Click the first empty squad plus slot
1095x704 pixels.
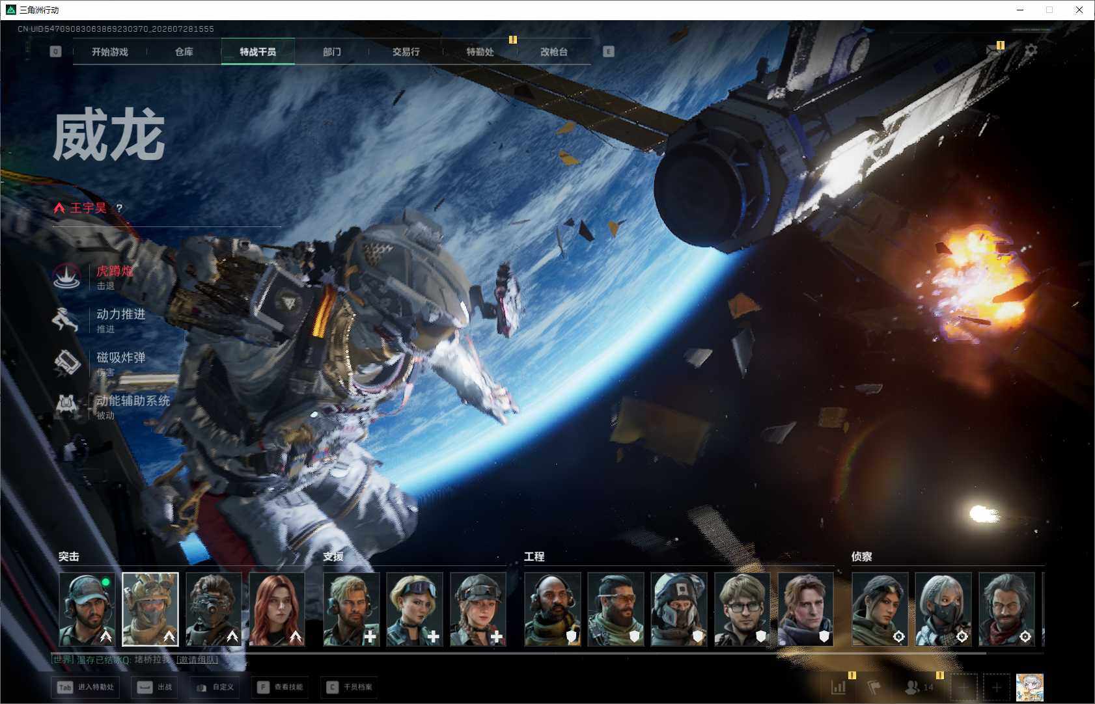[x=964, y=687]
